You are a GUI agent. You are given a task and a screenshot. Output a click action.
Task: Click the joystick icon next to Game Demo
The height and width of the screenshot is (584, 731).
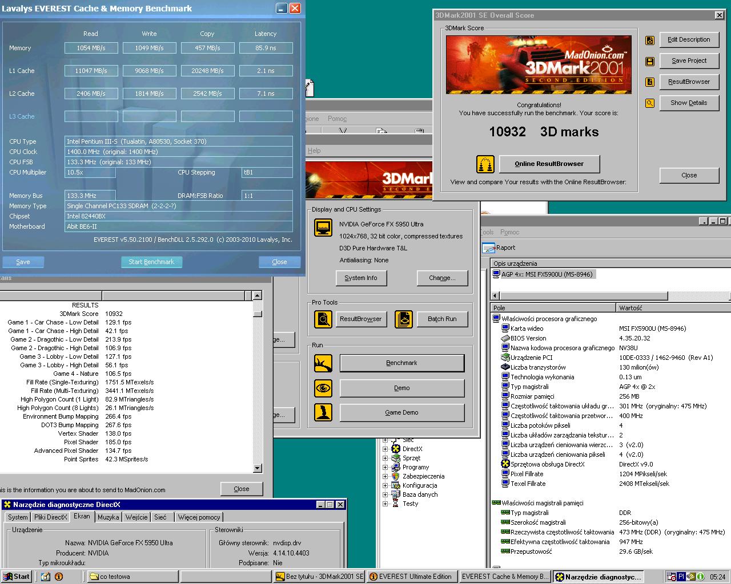[323, 412]
